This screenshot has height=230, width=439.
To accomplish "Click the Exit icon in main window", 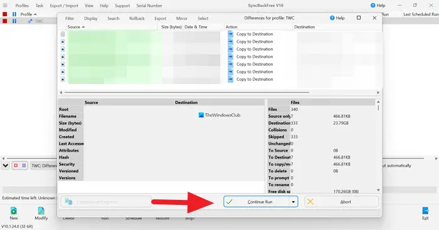I will 425,211.
